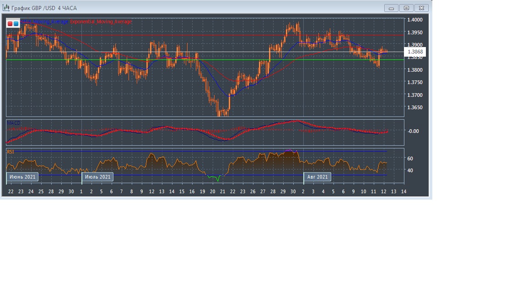Viewport: 527px width, 296px height.
Task: Click the red square legend button
Action: (10, 23)
